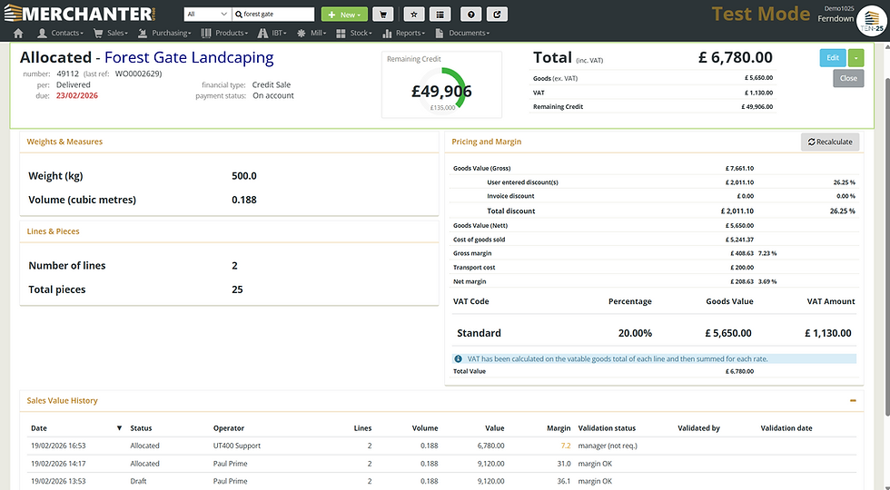Click the Total pieces 25 value

click(237, 289)
